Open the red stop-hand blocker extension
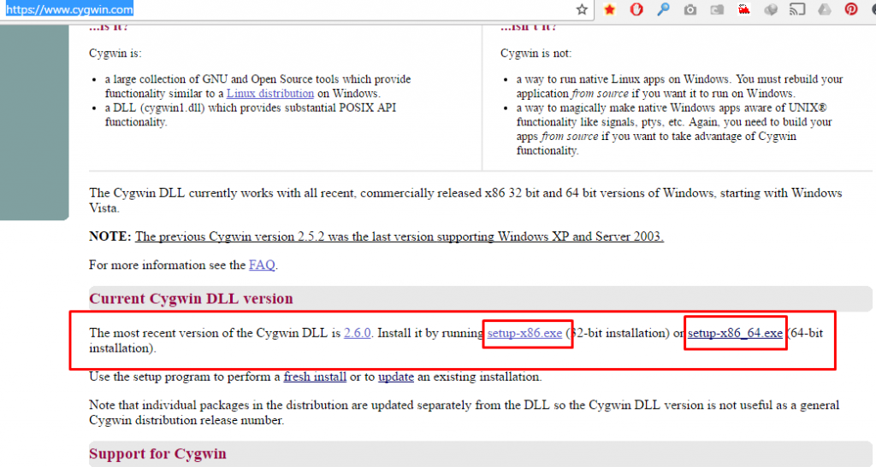The width and height of the screenshot is (876, 467). [636, 10]
